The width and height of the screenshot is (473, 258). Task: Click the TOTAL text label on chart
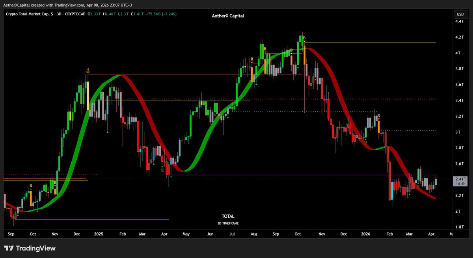pos(228,216)
